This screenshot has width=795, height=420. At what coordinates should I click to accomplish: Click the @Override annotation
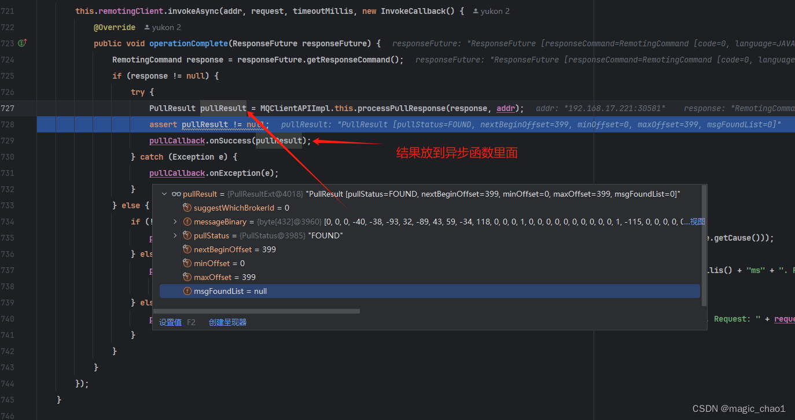point(115,27)
